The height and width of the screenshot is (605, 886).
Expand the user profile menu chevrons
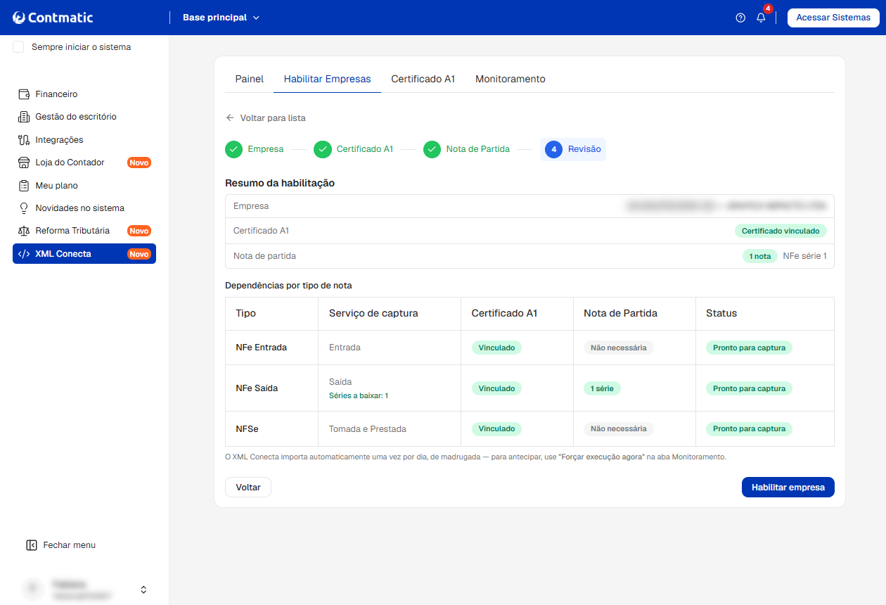point(143,590)
